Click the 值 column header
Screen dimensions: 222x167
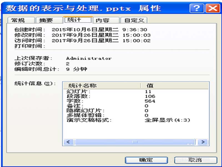(175, 85)
